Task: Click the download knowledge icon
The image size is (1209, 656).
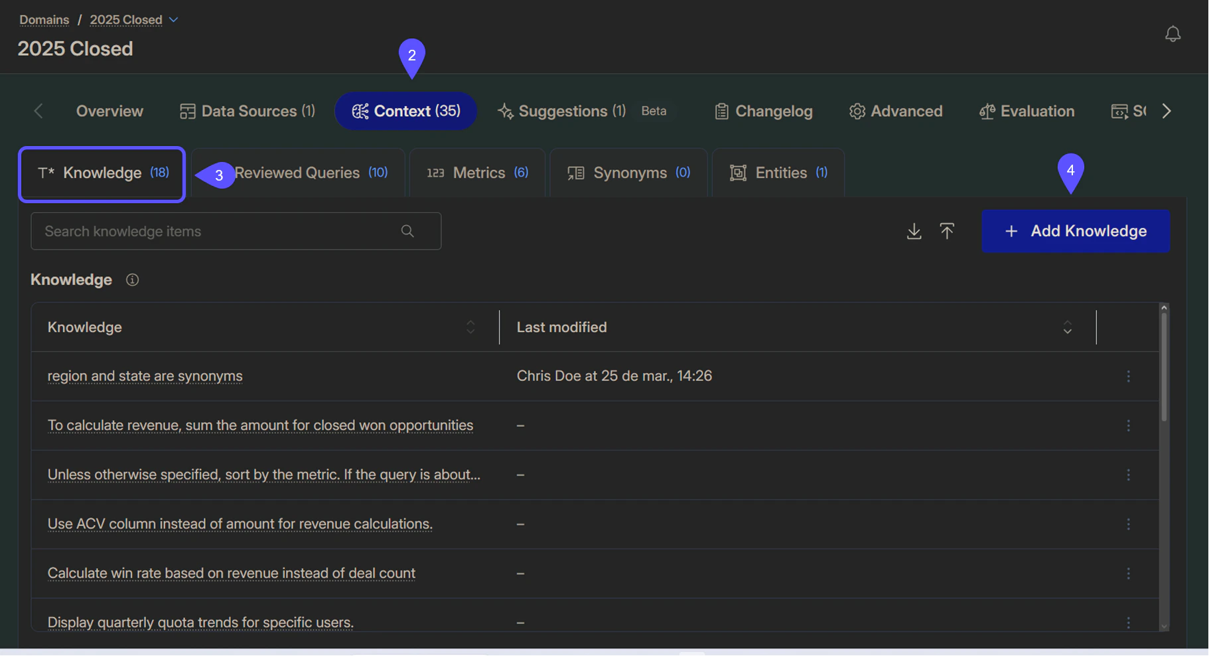Action: 914,231
